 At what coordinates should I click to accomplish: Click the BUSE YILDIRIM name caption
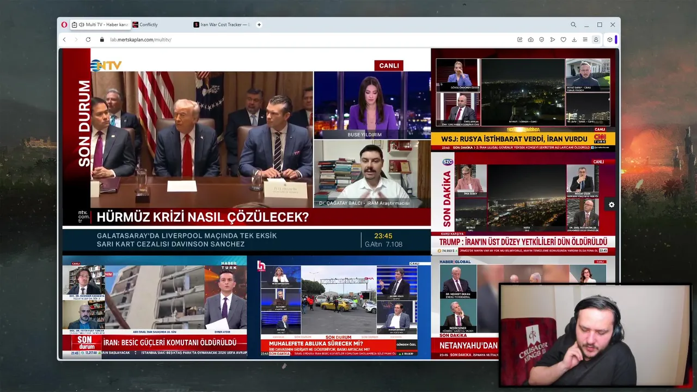tap(365, 134)
